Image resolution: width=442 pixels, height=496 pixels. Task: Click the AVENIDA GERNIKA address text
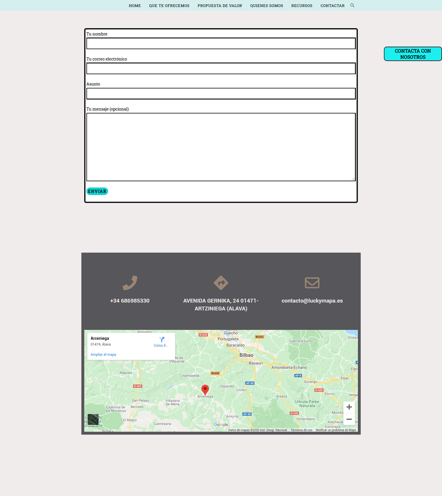tap(221, 305)
